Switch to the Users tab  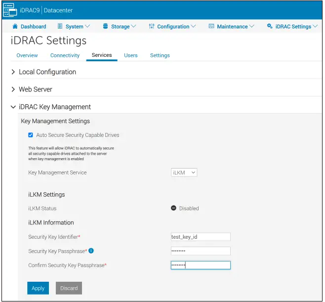click(x=131, y=55)
